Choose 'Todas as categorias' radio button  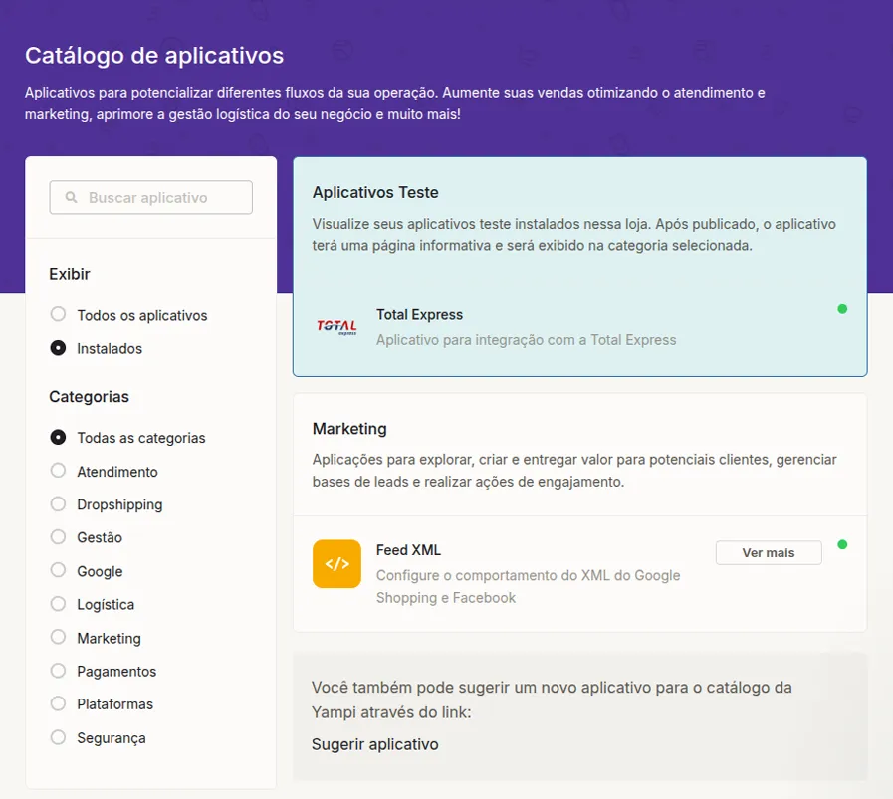point(58,437)
